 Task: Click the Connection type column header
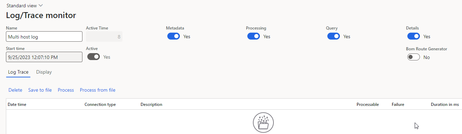tap(100, 104)
